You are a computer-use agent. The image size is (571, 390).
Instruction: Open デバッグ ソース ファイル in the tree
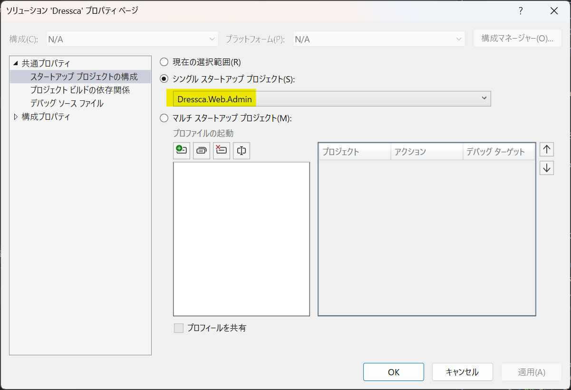pyautogui.click(x=67, y=103)
